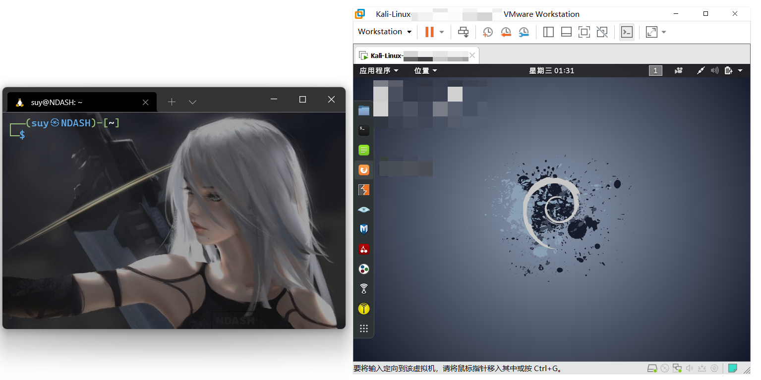761x380 pixels.
Task: Expand the Kali system menu arrow
Action: point(740,70)
